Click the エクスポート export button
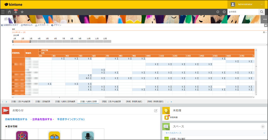 pyautogui.click(x=42, y=25)
